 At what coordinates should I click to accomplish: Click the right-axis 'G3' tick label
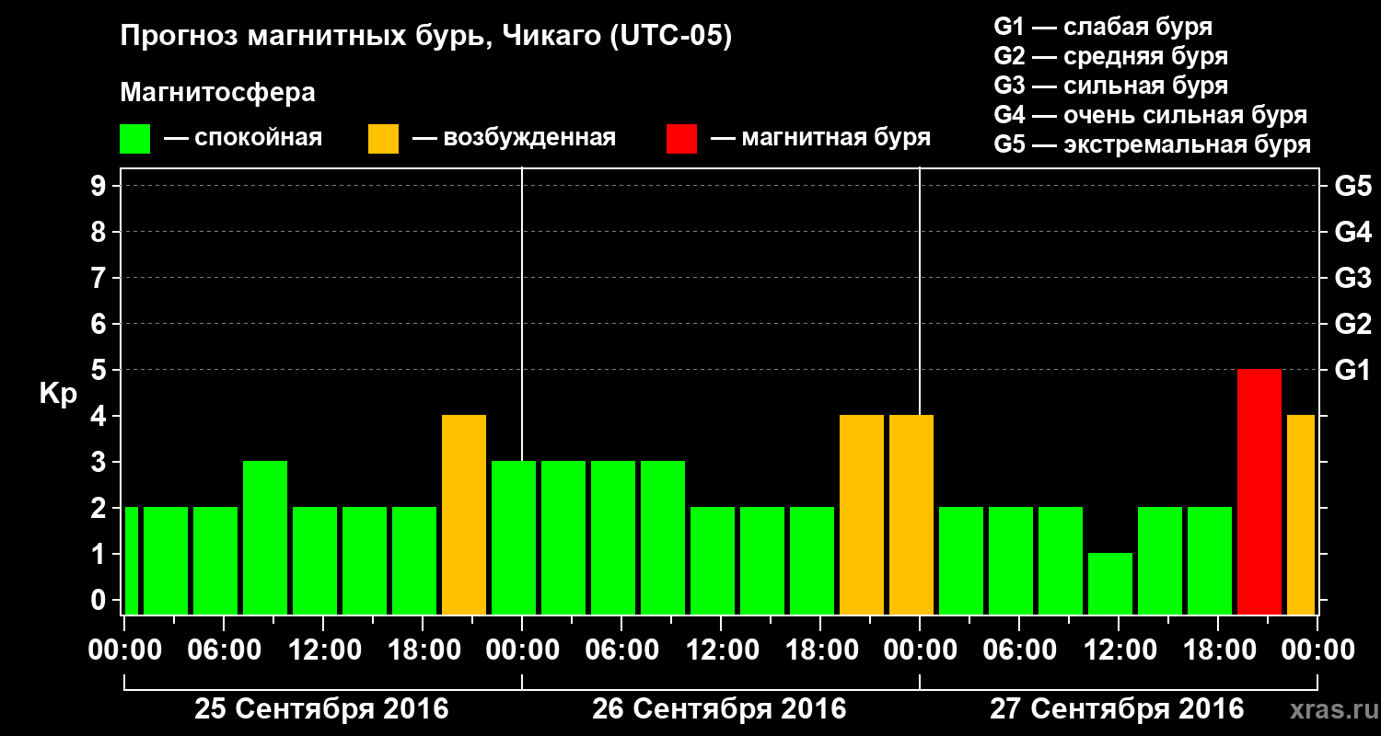tap(1352, 278)
